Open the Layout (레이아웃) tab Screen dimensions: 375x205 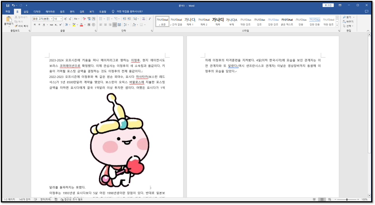point(50,12)
